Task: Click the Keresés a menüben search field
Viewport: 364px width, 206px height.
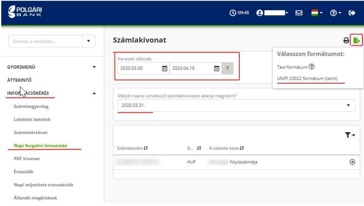Action: click(x=44, y=41)
